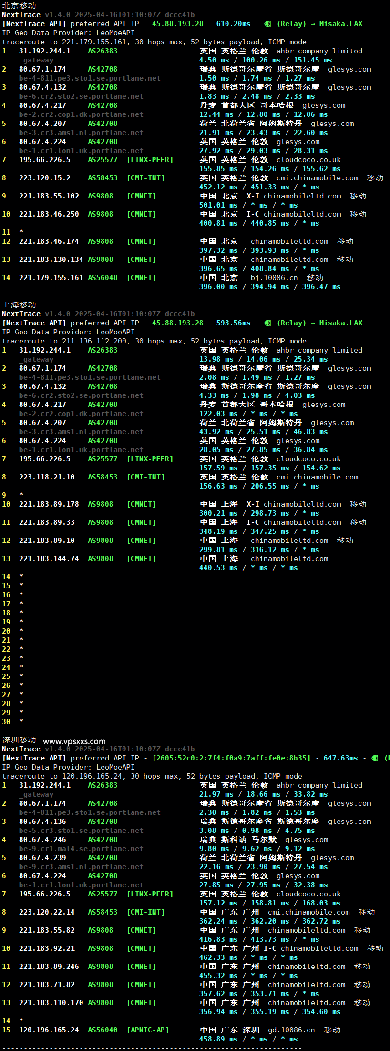
Task: Click the '362.24 ms' latency value
Action: tap(218, 921)
